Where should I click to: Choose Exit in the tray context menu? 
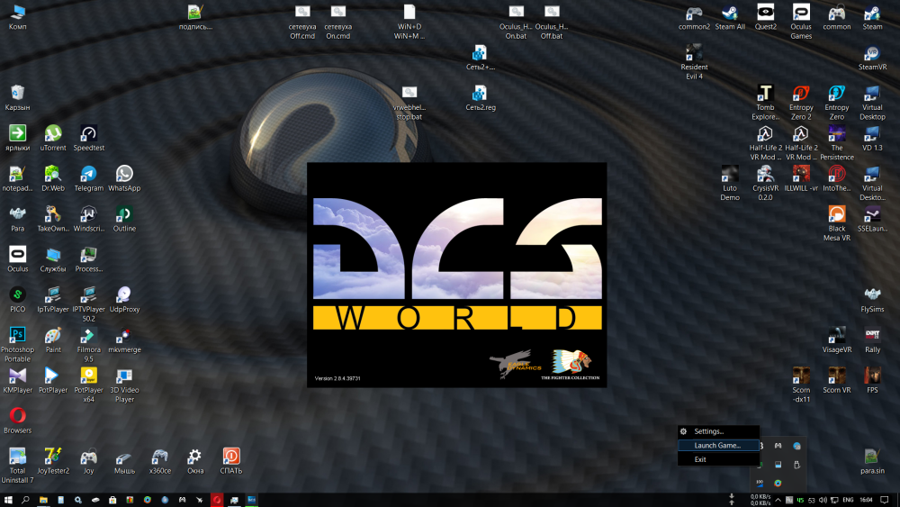[x=700, y=459]
